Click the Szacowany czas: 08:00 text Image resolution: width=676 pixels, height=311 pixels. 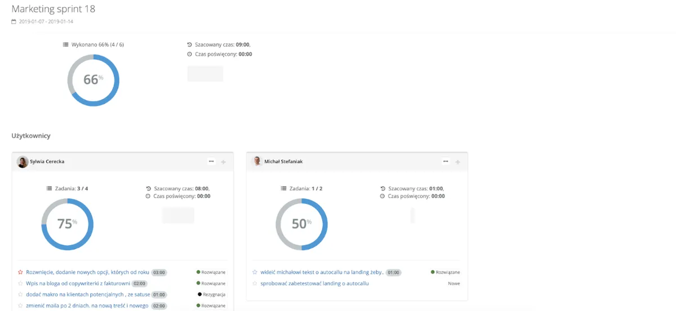(181, 189)
